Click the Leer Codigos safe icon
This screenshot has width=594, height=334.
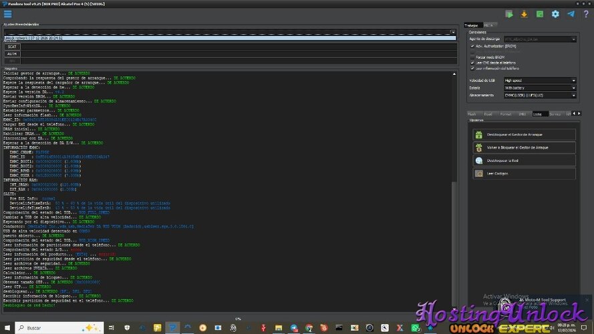pos(479,174)
